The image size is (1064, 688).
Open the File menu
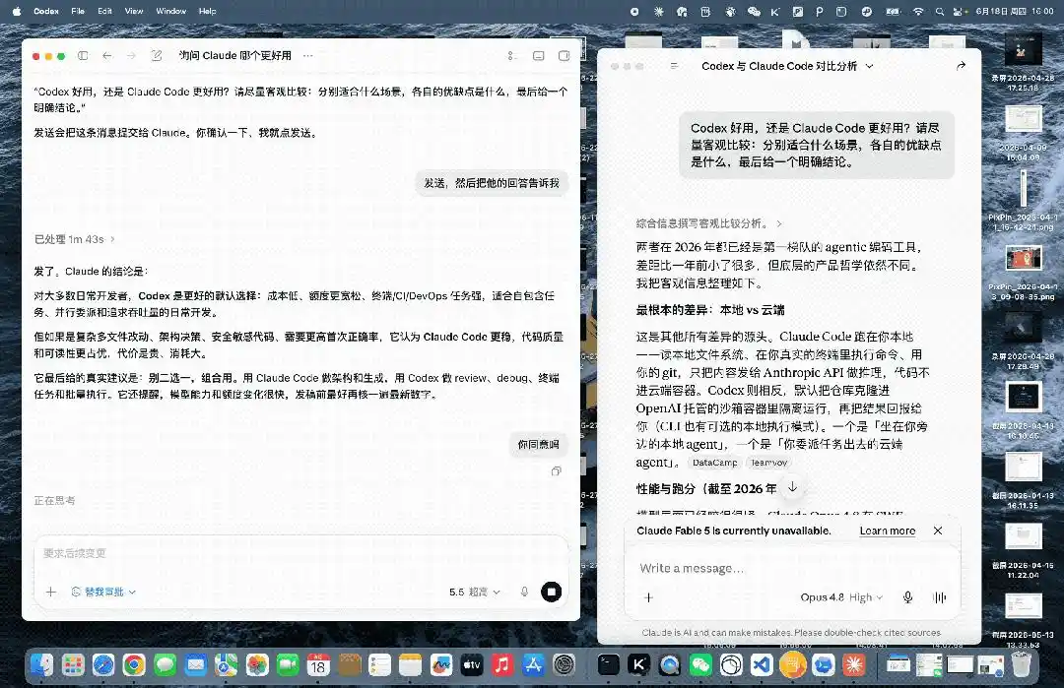click(x=78, y=11)
